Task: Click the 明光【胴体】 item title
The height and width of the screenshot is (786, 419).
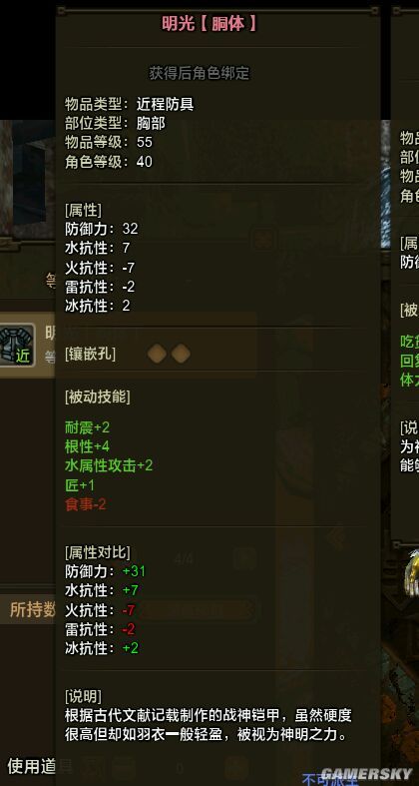Action: tap(209, 24)
